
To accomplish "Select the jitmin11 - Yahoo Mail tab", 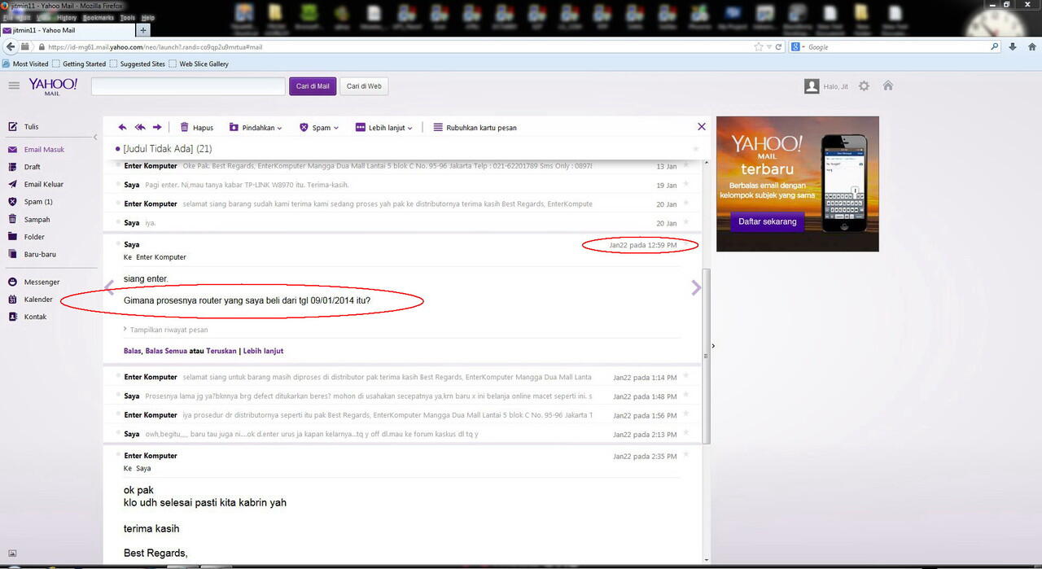I will click(x=68, y=30).
